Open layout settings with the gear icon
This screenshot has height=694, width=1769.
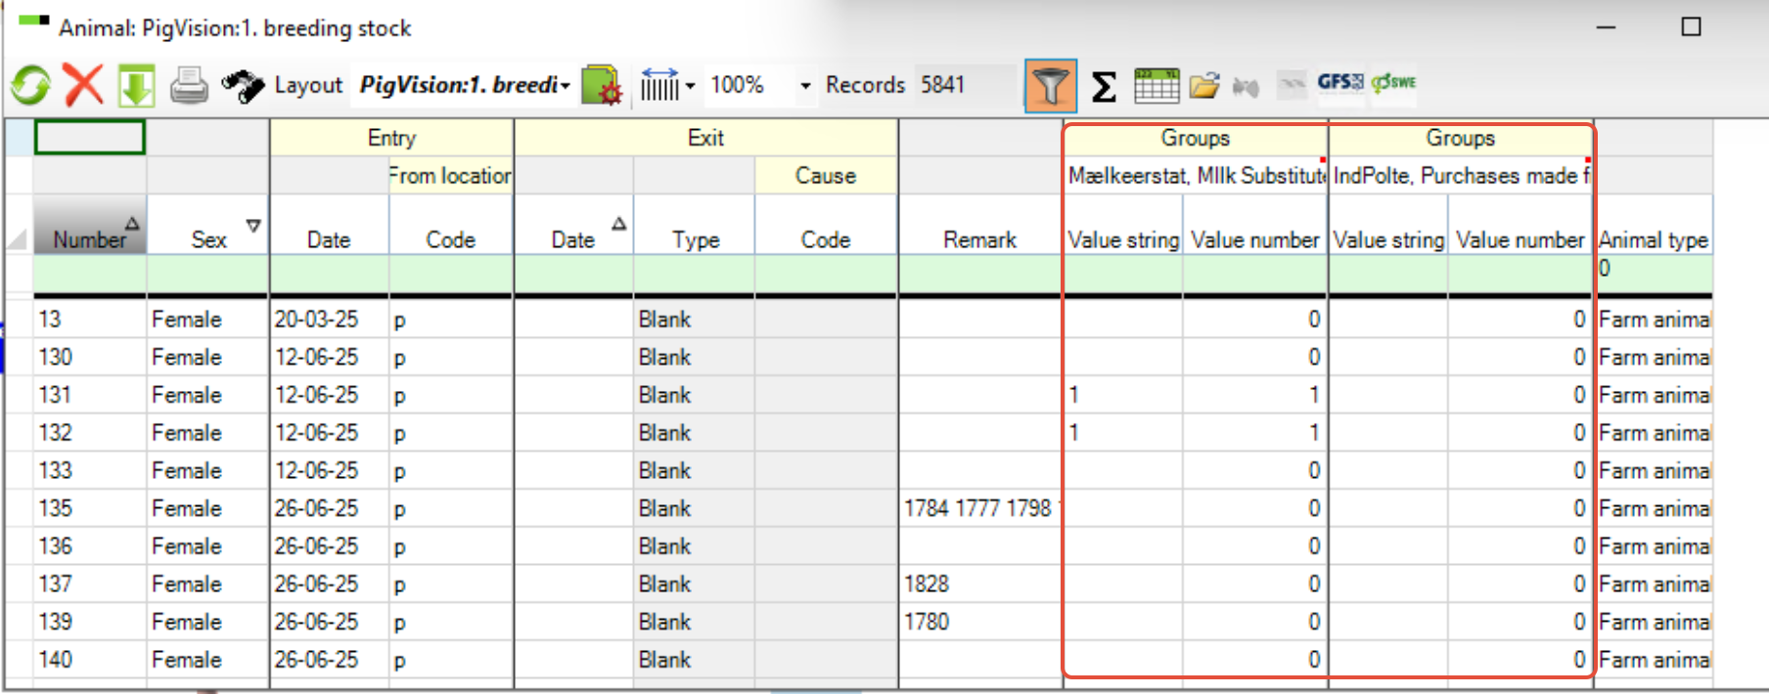pyautogui.click(x=602, y=85)
